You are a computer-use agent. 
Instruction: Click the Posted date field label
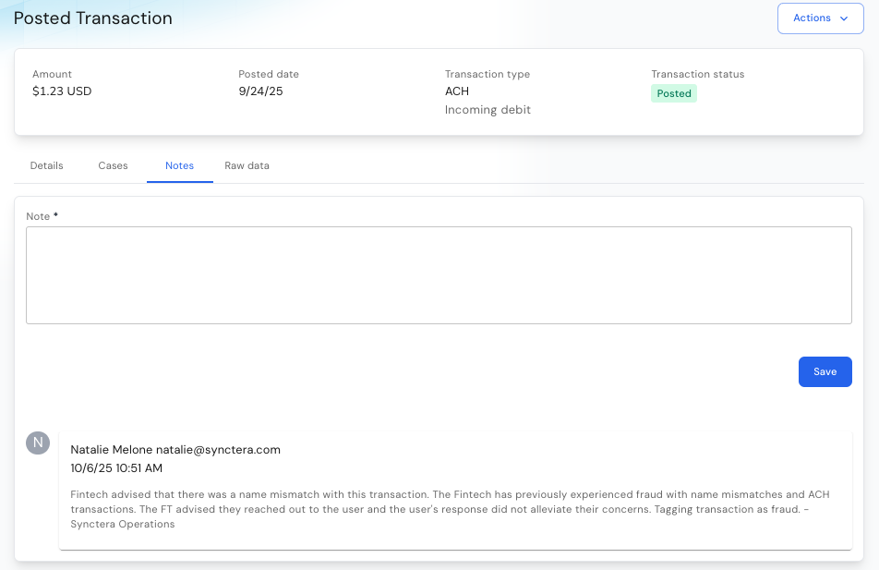tap(269, 74)
